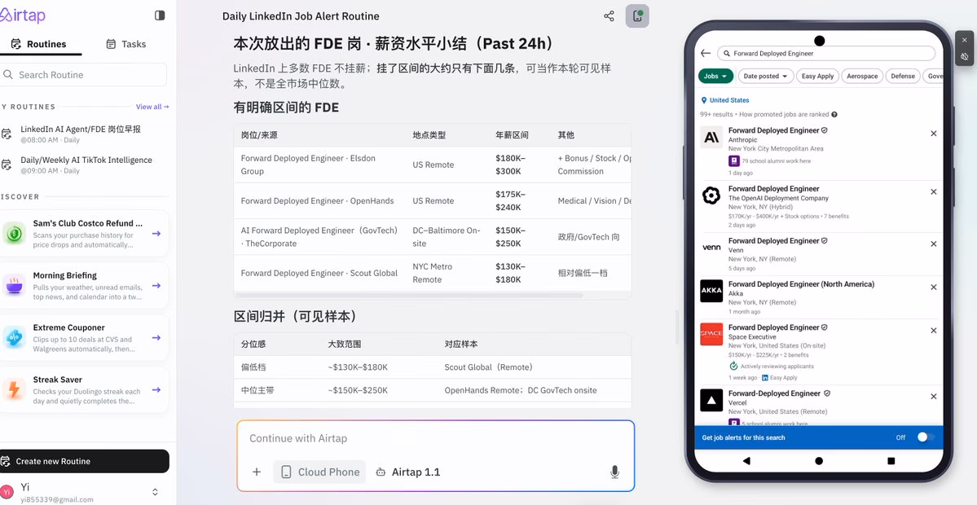Click the United States location link
977x505 pixels.
tap(725, 100)
